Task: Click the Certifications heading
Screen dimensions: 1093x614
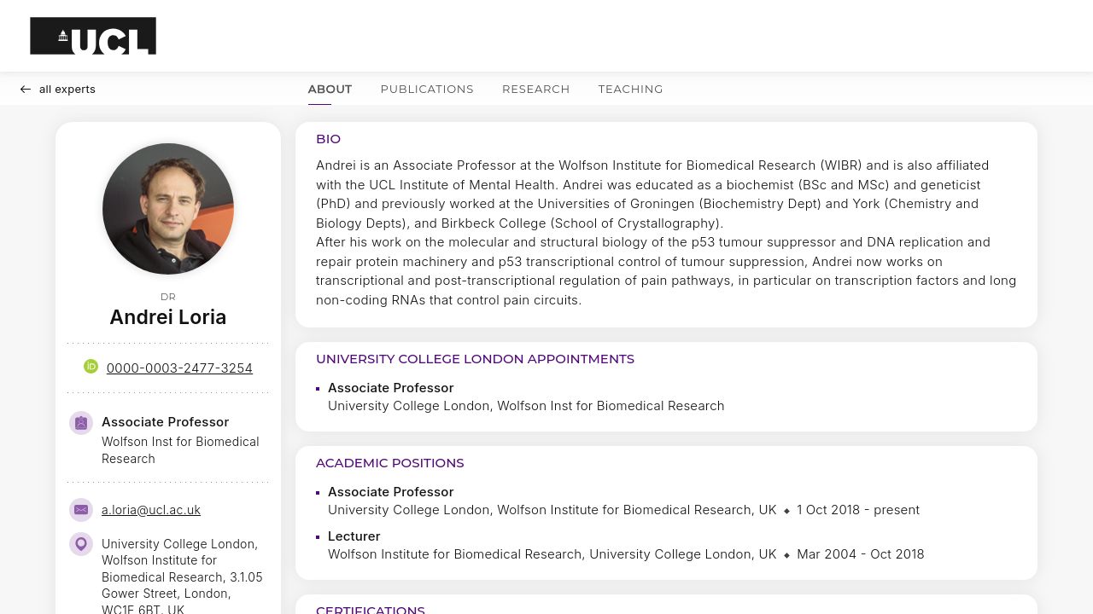Action: click(x=371, y=610)
